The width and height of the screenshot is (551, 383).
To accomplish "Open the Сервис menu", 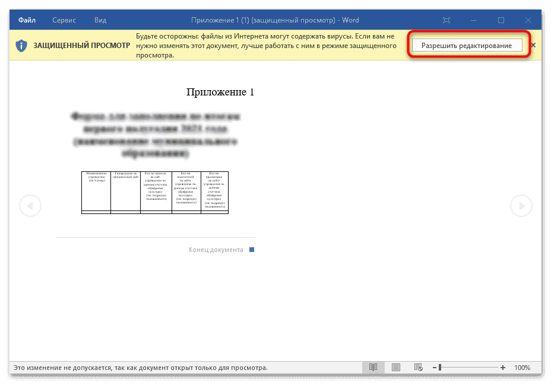I will [x=64, y=20].
